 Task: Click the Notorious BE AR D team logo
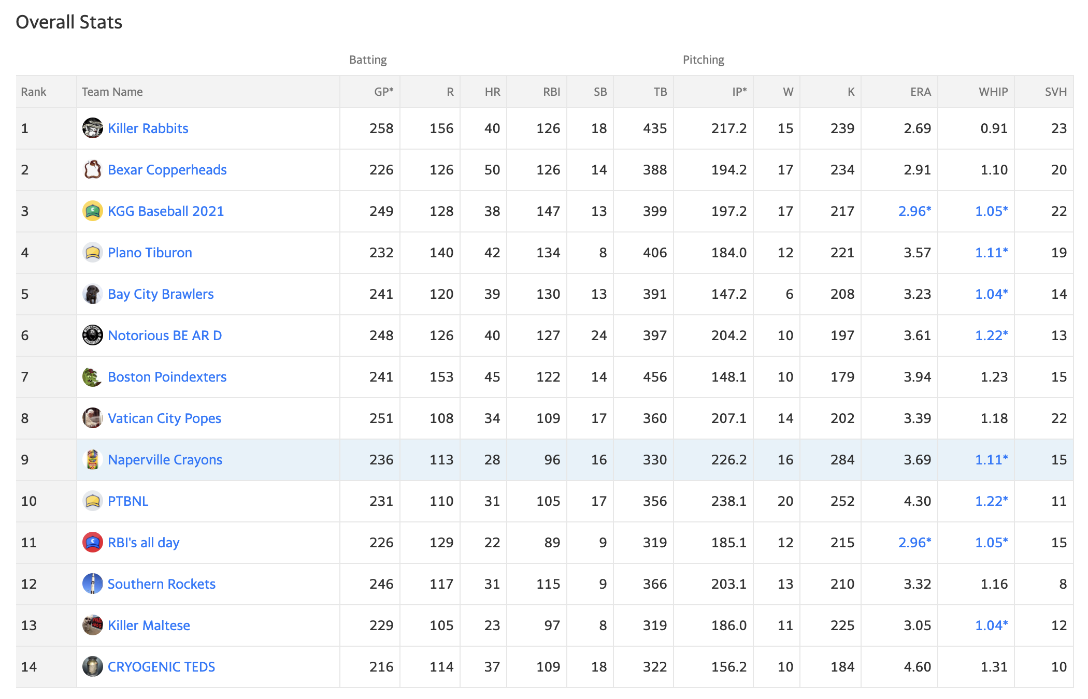click(93, 335)
